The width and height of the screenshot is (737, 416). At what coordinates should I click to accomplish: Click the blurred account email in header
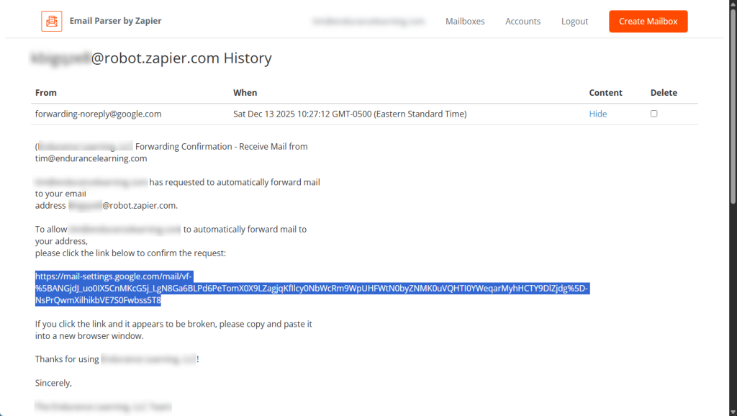click(368, 21)
